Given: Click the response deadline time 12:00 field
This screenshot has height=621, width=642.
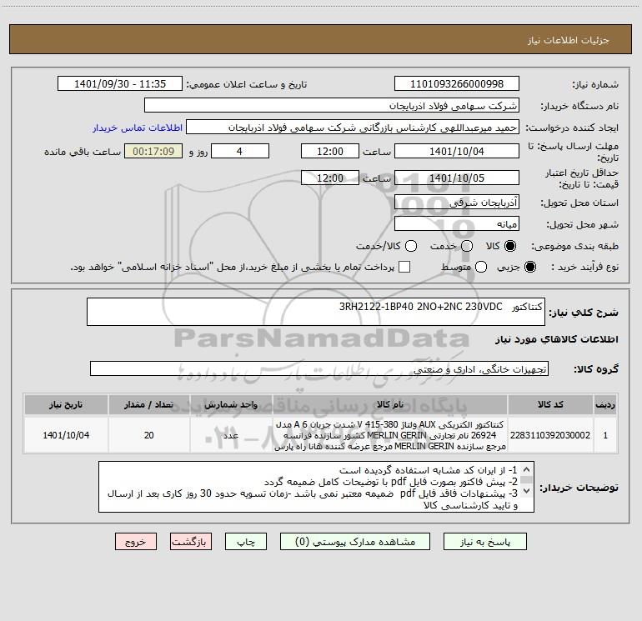Looking at the screenshot, I should (330, 151).
